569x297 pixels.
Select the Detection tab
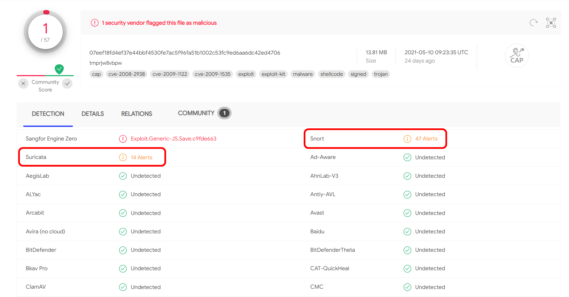click(x=48, y=114)
